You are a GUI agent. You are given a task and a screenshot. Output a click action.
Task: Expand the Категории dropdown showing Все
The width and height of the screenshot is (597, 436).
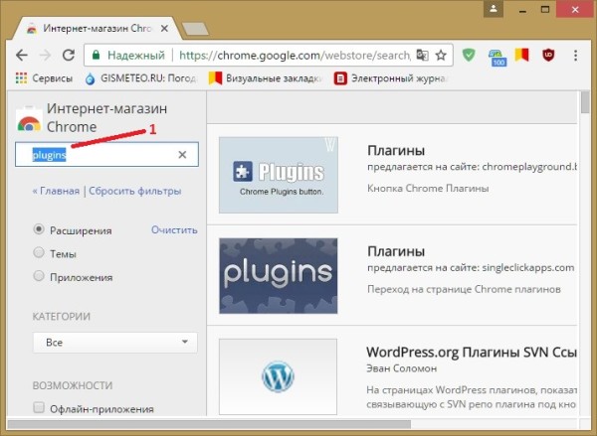click(114, 343)
